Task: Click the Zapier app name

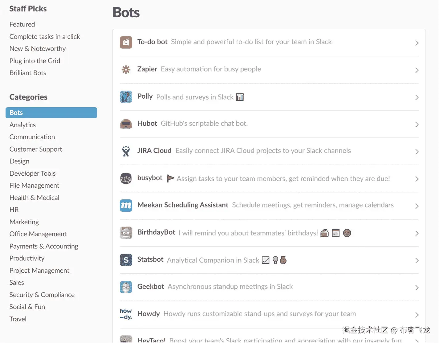Action: click(147, 69)
